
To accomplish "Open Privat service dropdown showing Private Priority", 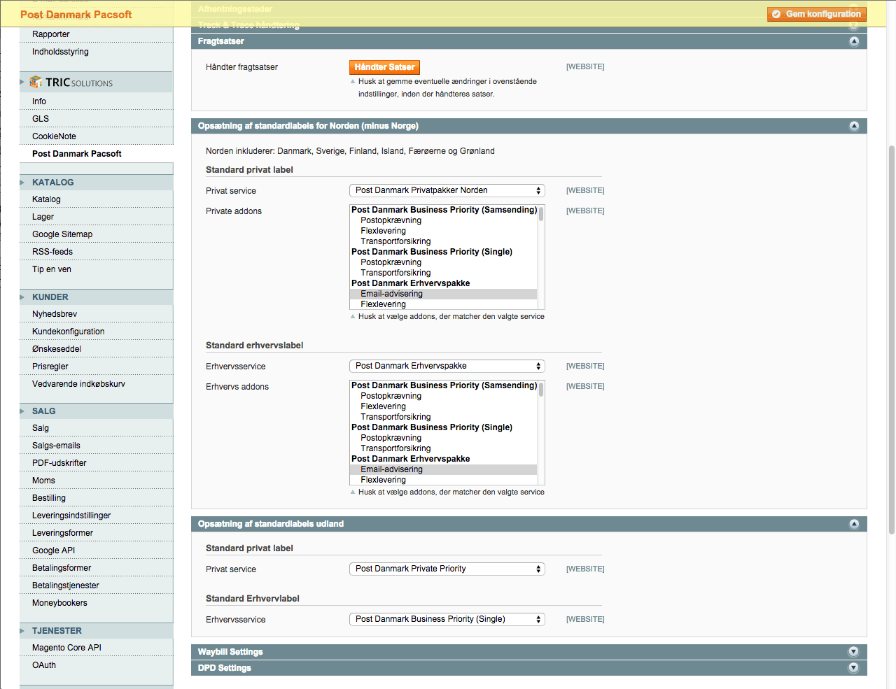I will click(447, 569).
